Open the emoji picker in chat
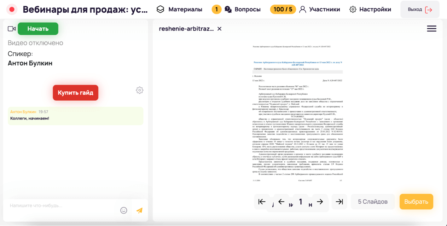447x226 pixels. coord(124,210)
